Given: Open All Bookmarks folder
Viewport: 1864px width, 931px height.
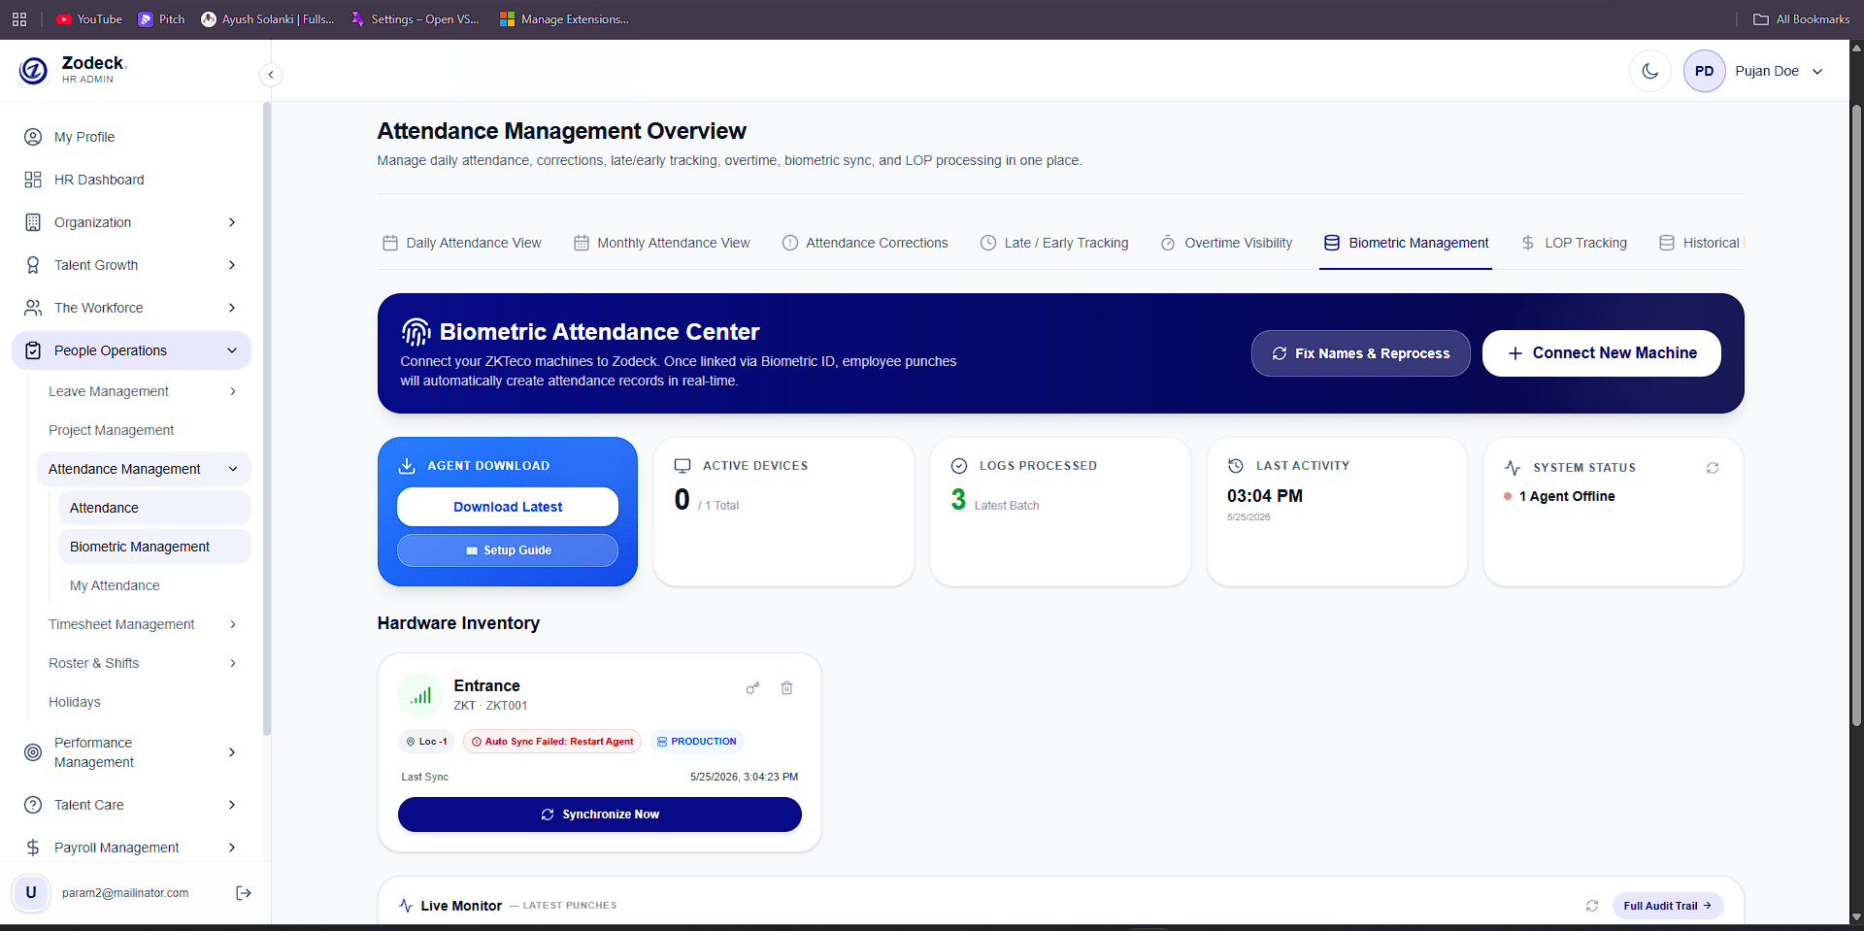Looking at the screenshot, I should pos(1802,19).
